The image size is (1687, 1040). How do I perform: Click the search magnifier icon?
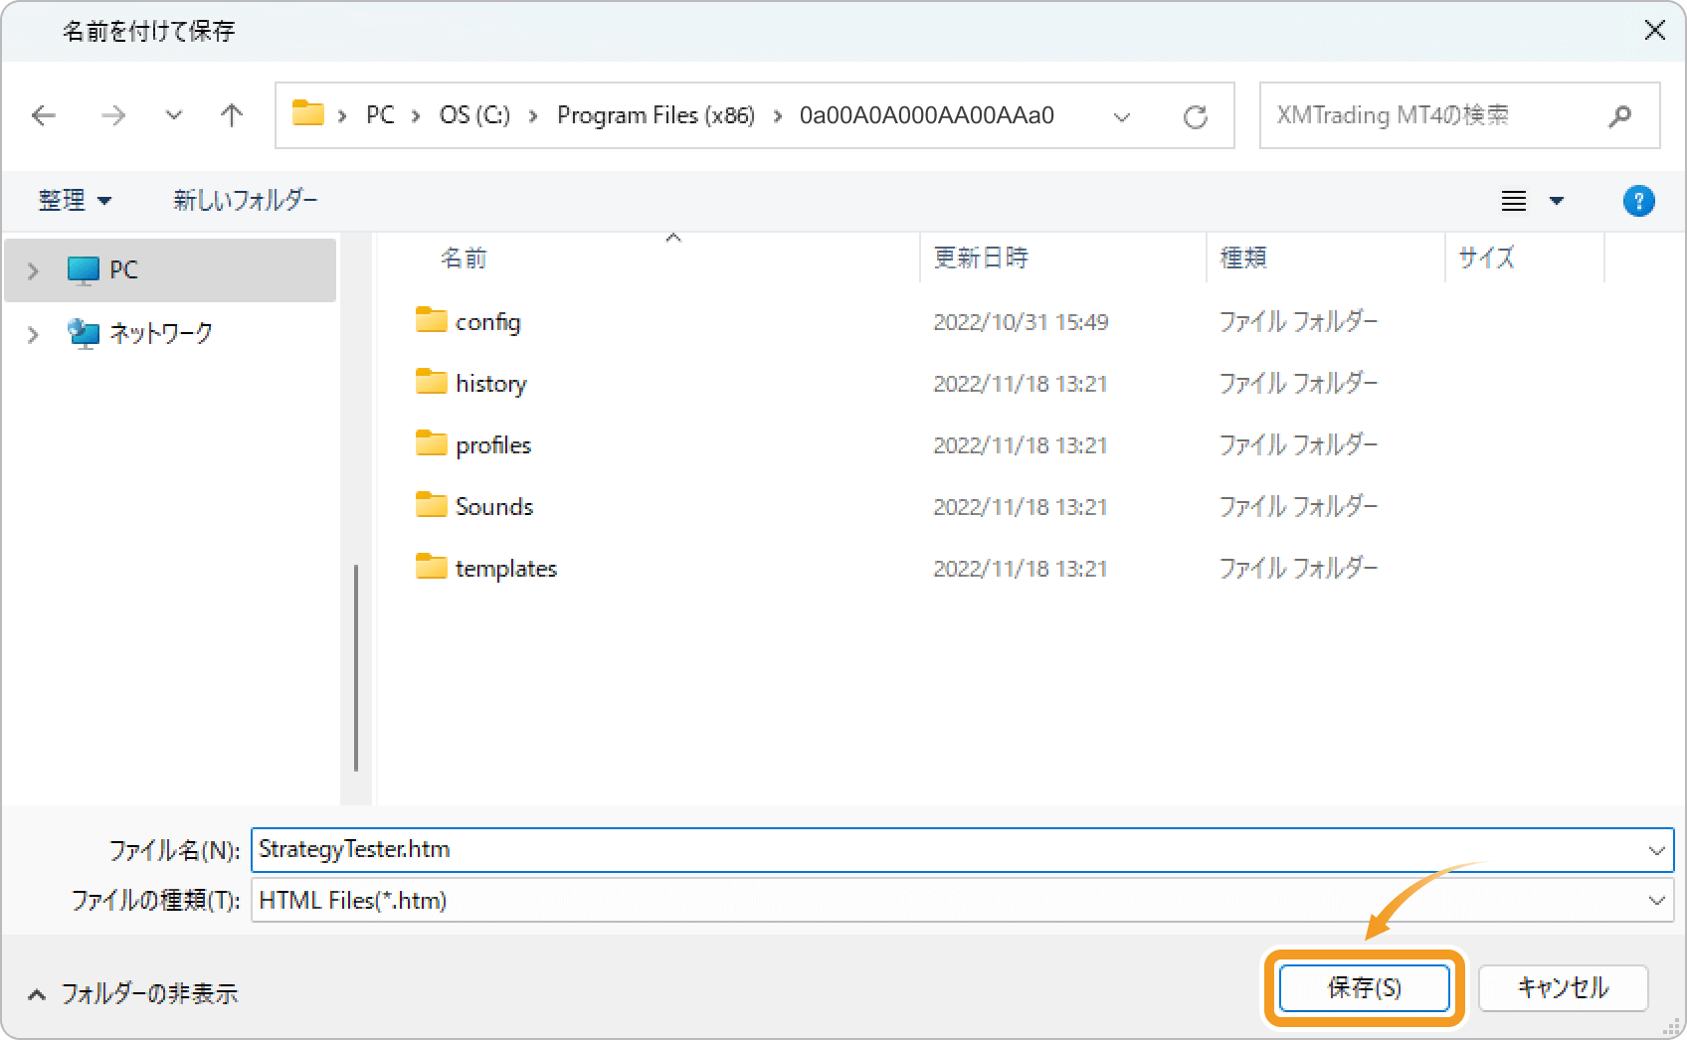tap(1619, 116)
